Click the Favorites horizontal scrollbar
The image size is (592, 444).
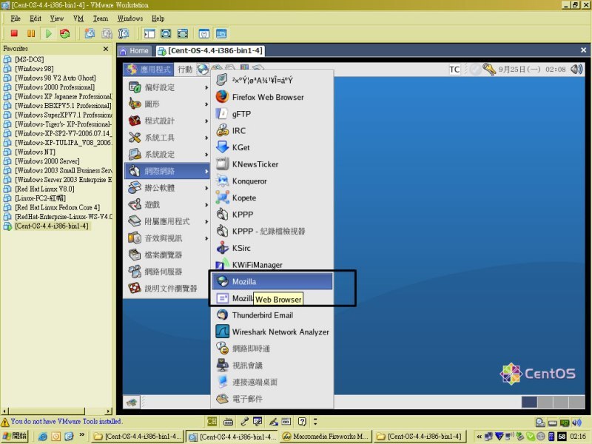pyautogui.click(x=57, y=411)
